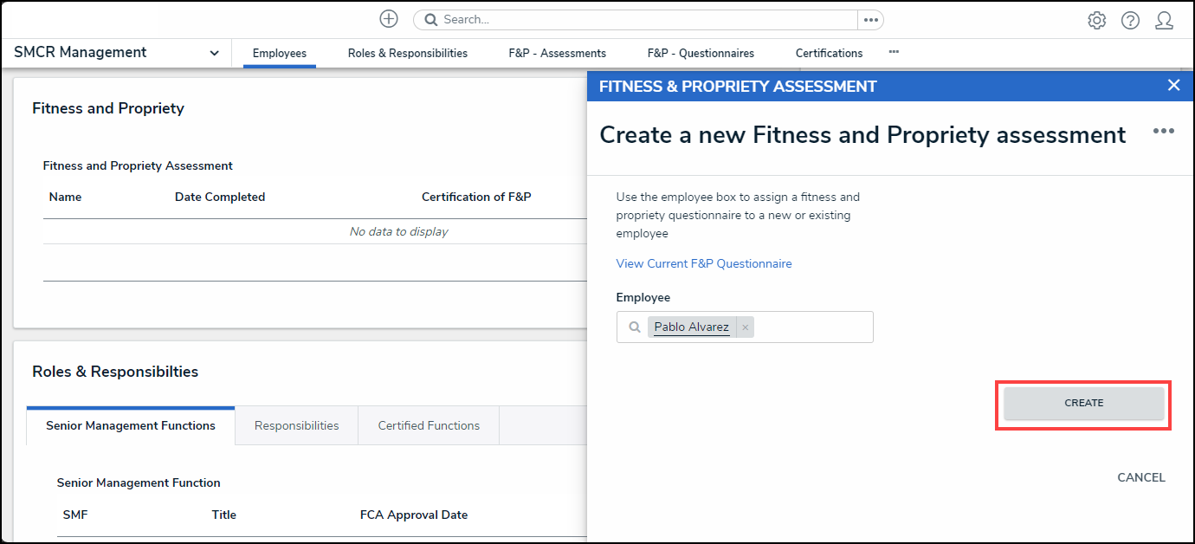Open the assessment panel ellipsis menu
The height and width of the screenshot is (544, 1195).
tap(1163, 131)
